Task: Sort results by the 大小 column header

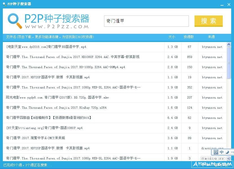Action: click(x=172, y=37)
